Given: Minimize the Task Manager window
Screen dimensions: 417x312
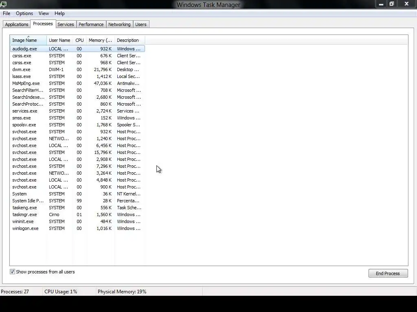Looking at the screenshot, I should point(381,4).
